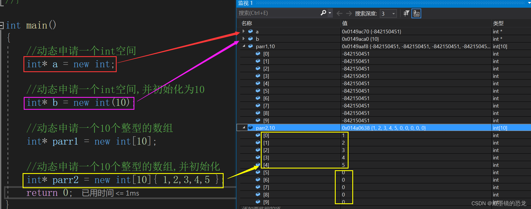Click parr2 value 0x014a0638 cell
531x209 pixels.
coord(384,128)
